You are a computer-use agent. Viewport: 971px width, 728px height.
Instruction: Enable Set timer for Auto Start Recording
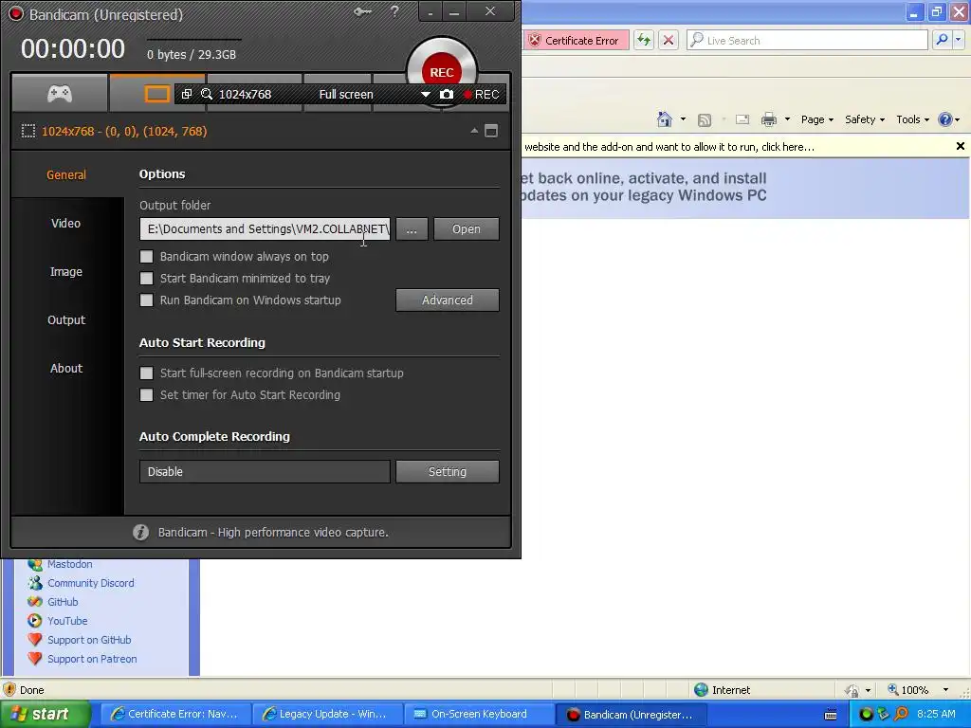pyautogui.click(x=147, y=394)
